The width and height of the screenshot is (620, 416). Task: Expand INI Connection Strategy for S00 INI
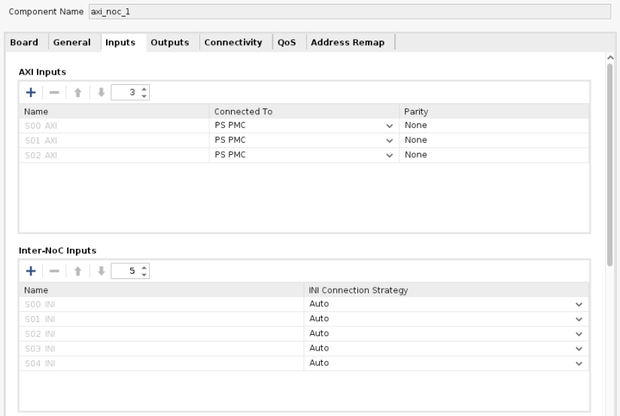click(578, 305)
